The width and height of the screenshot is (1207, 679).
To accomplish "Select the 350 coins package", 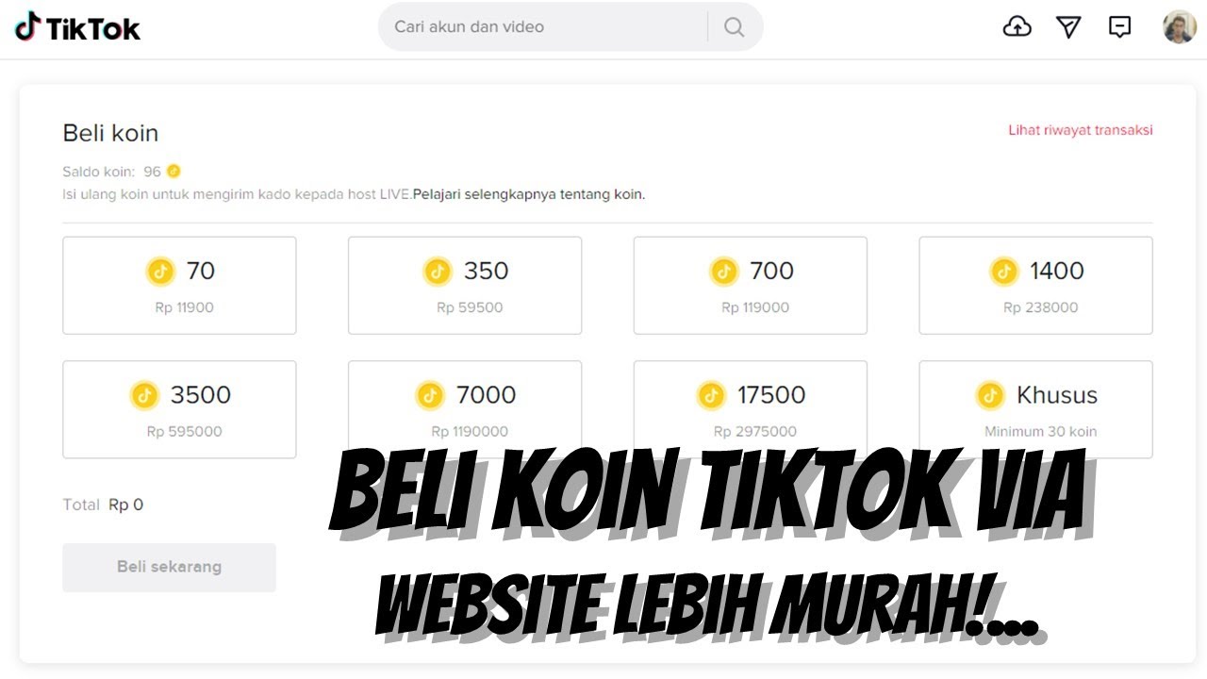I will point(465,285).
